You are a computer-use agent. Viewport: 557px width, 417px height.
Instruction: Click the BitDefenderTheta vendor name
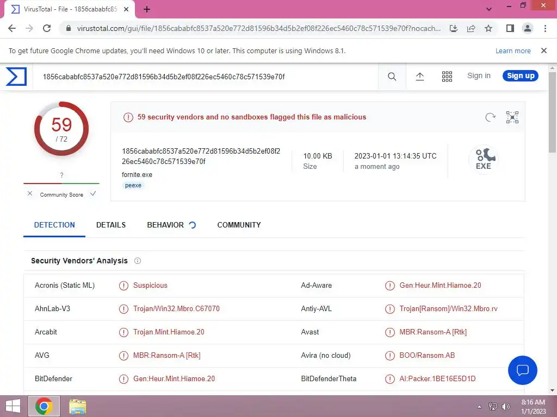[x=329, y=378]
